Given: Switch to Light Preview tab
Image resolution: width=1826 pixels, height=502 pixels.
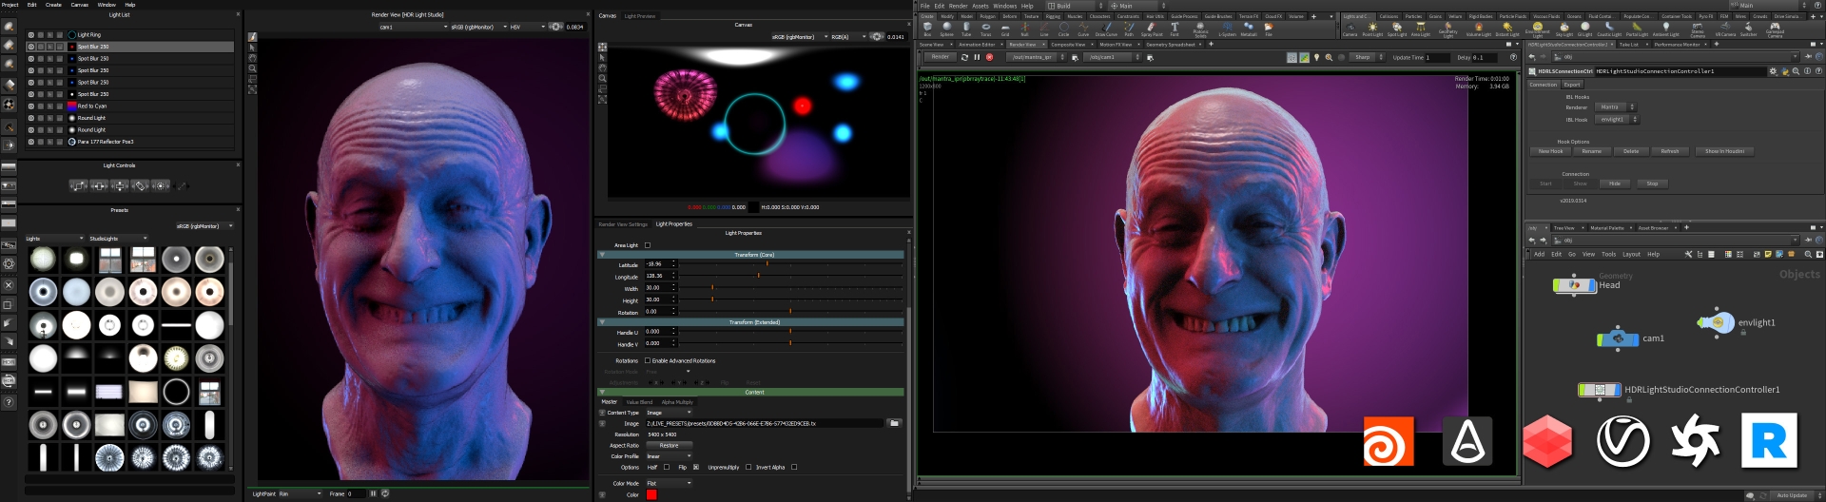Looking at the screenshot, I should [639, 16].
